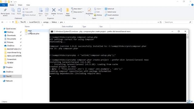
Task: Sort by Name column header
Action: (27, 26)
